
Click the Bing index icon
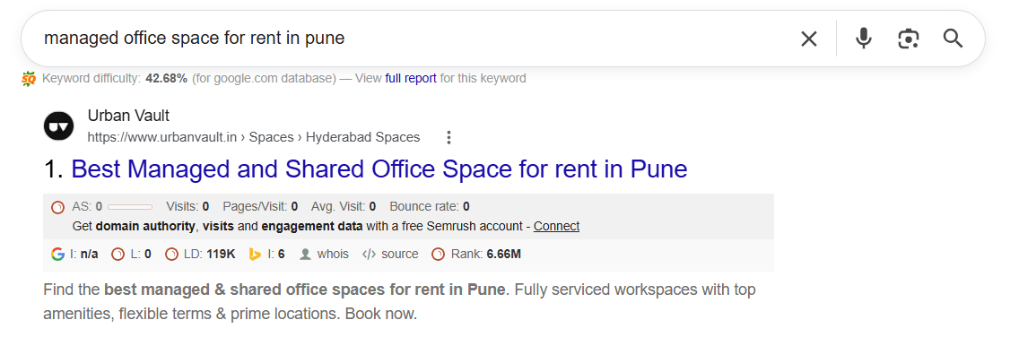[255, 254]
